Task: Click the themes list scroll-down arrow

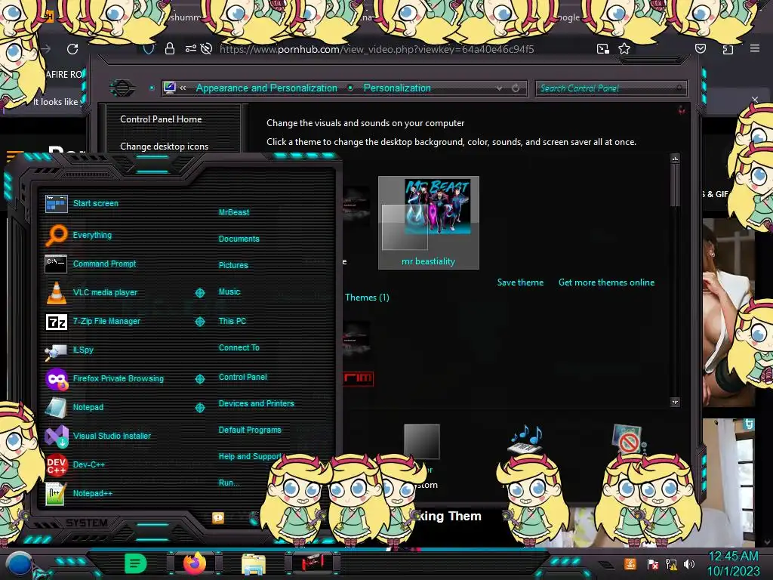Action: tap(675, 402)
